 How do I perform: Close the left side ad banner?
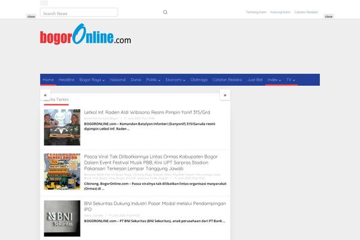point(31,17)
